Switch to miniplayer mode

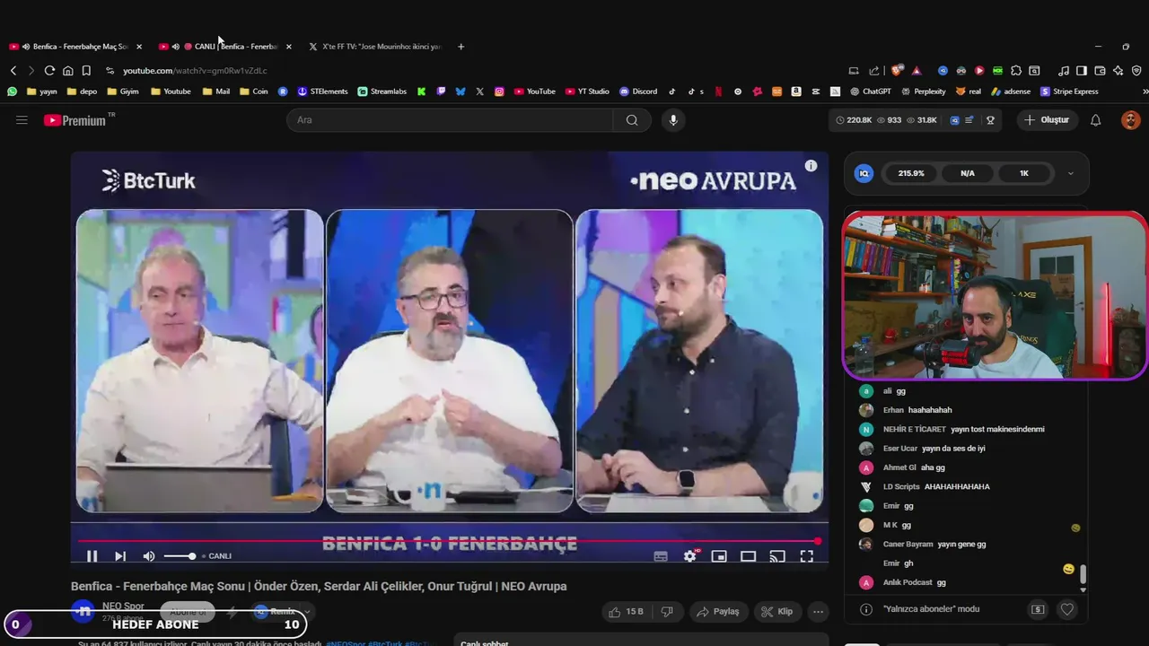point(719,556)
